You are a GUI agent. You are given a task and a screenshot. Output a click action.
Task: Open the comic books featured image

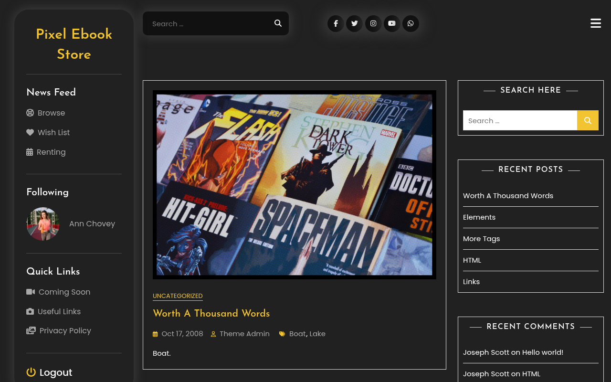(x=295, y=185)
